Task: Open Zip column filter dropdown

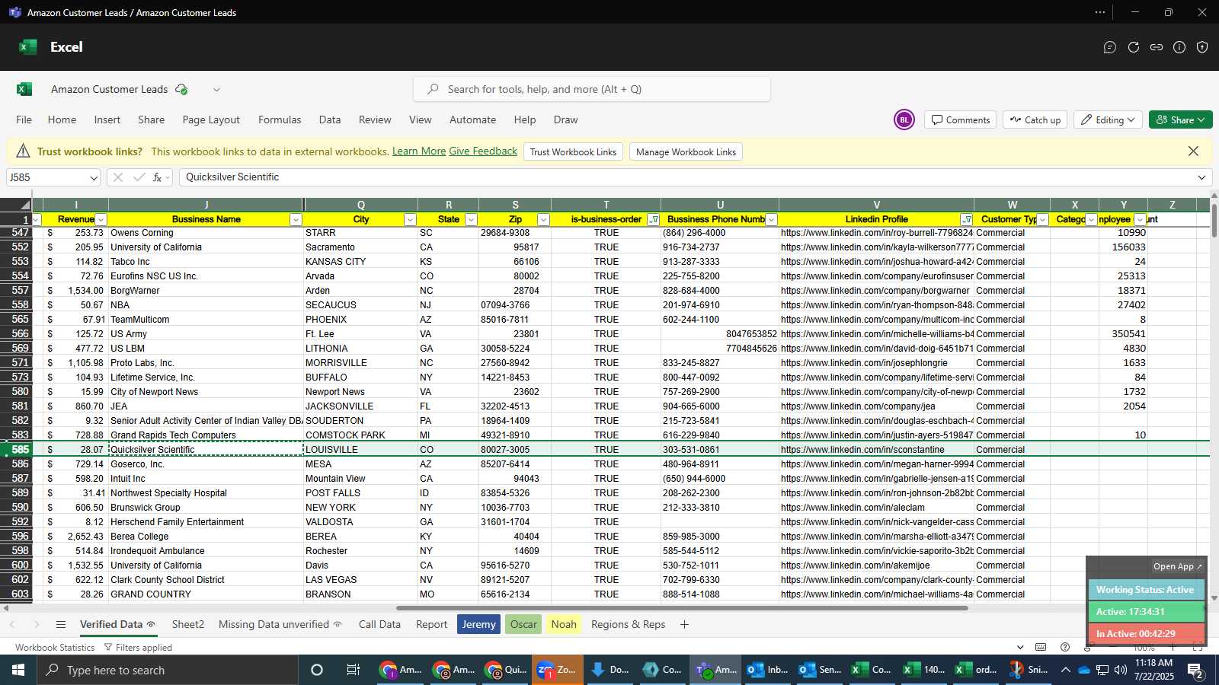Action: pos(543,220)
